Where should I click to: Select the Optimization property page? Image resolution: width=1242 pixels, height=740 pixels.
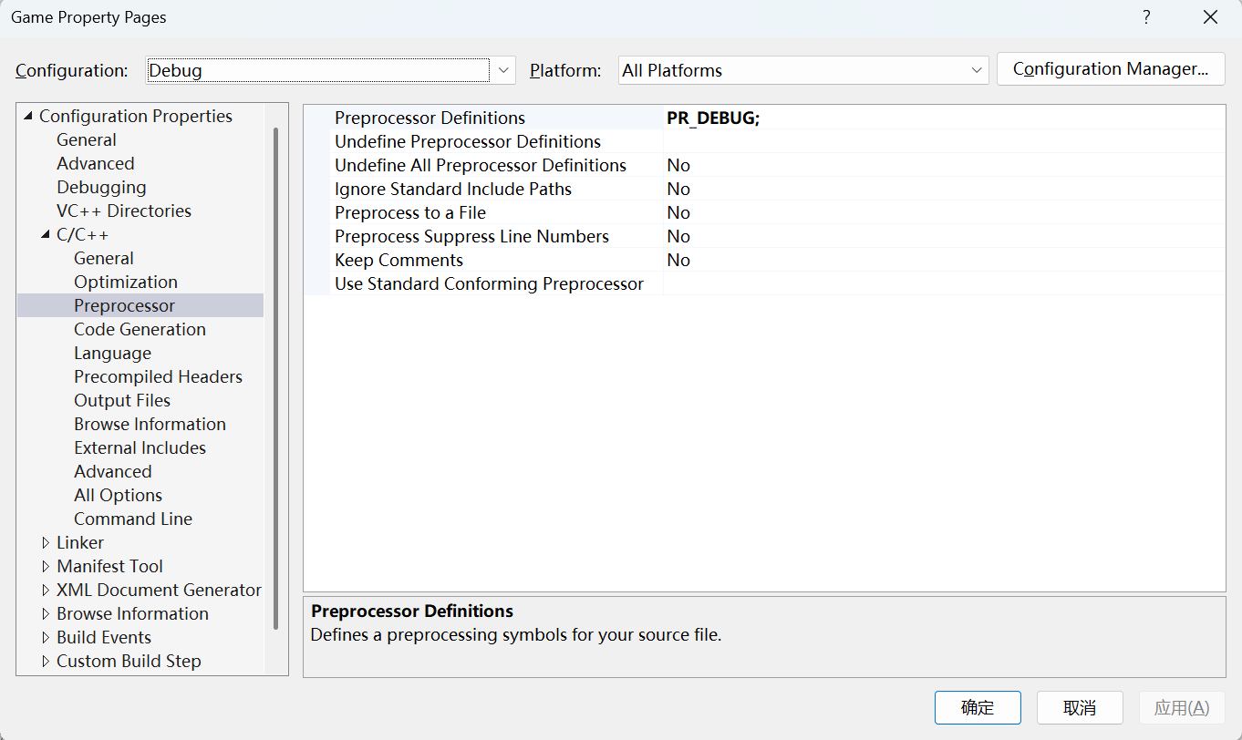pos(126,282)
